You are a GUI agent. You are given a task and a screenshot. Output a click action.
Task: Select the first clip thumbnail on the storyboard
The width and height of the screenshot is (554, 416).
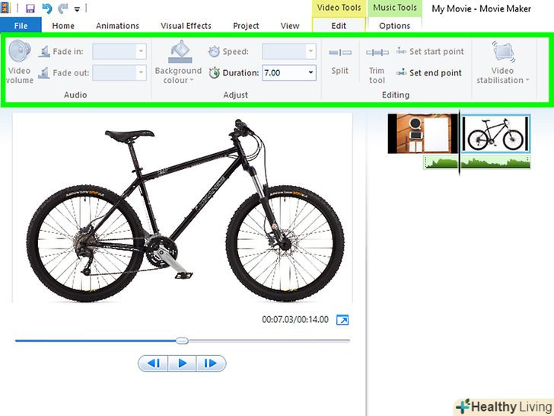423,133
